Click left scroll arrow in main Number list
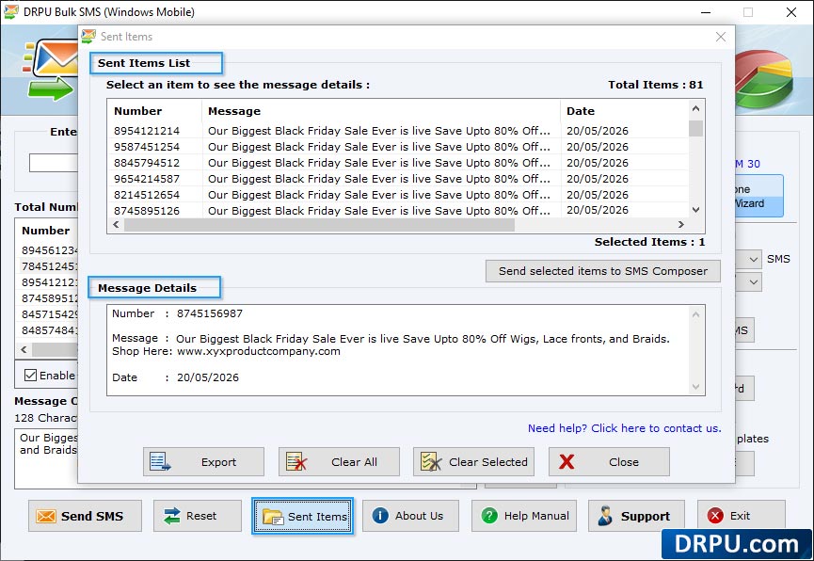This screenshot has width=814, height=561. pos(24,349)
